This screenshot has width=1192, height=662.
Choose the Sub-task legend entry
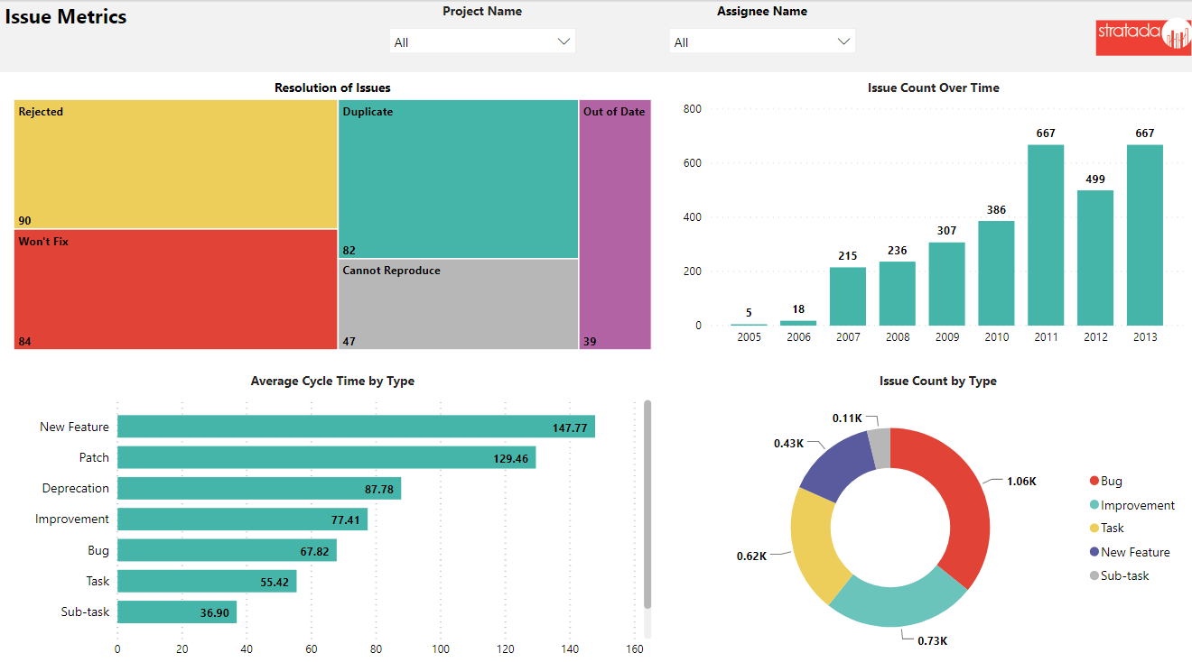[x=1124, y=575]
